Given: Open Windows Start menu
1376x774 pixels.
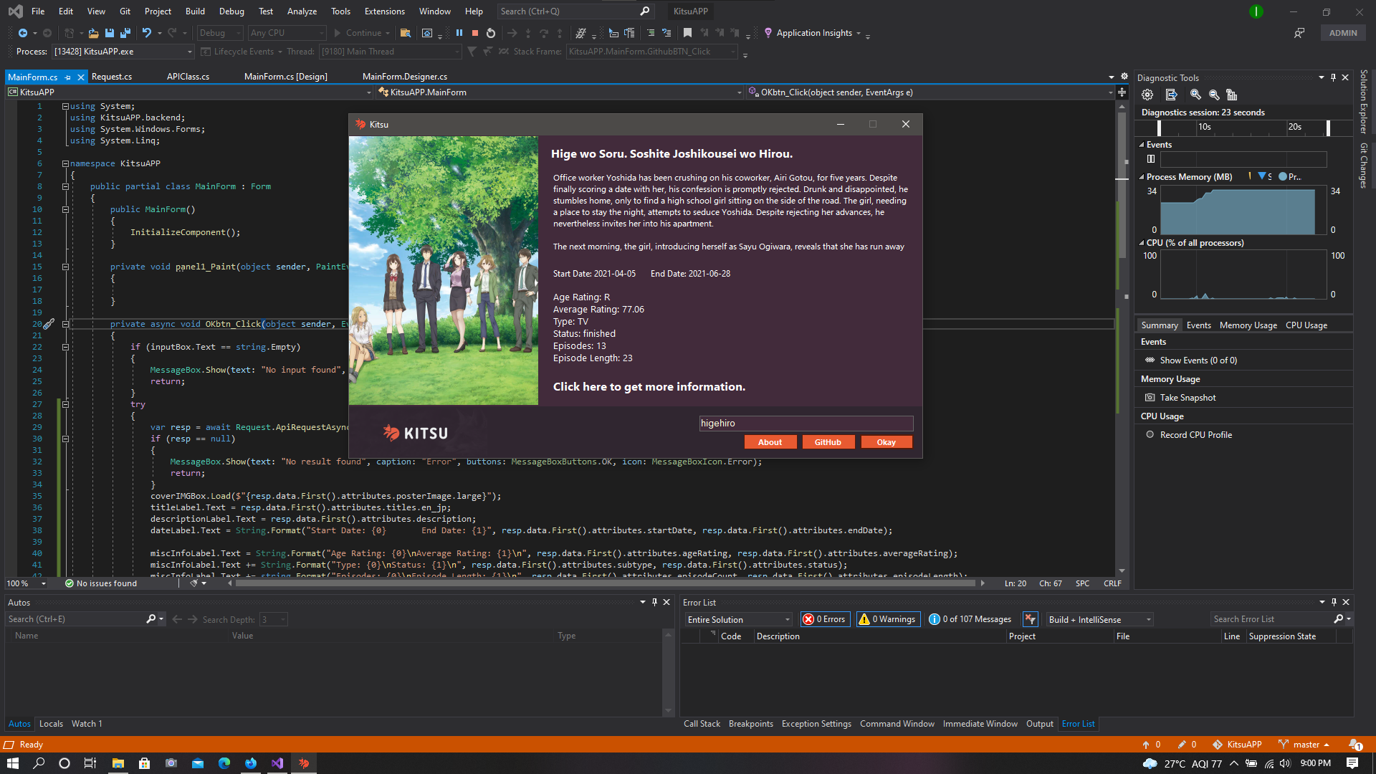Looking at the screenshot, I should click(12, 763).
